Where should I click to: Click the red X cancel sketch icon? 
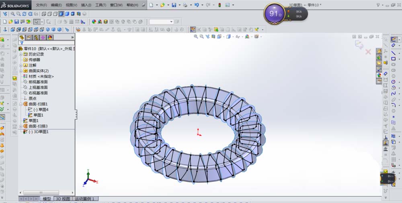368,52
